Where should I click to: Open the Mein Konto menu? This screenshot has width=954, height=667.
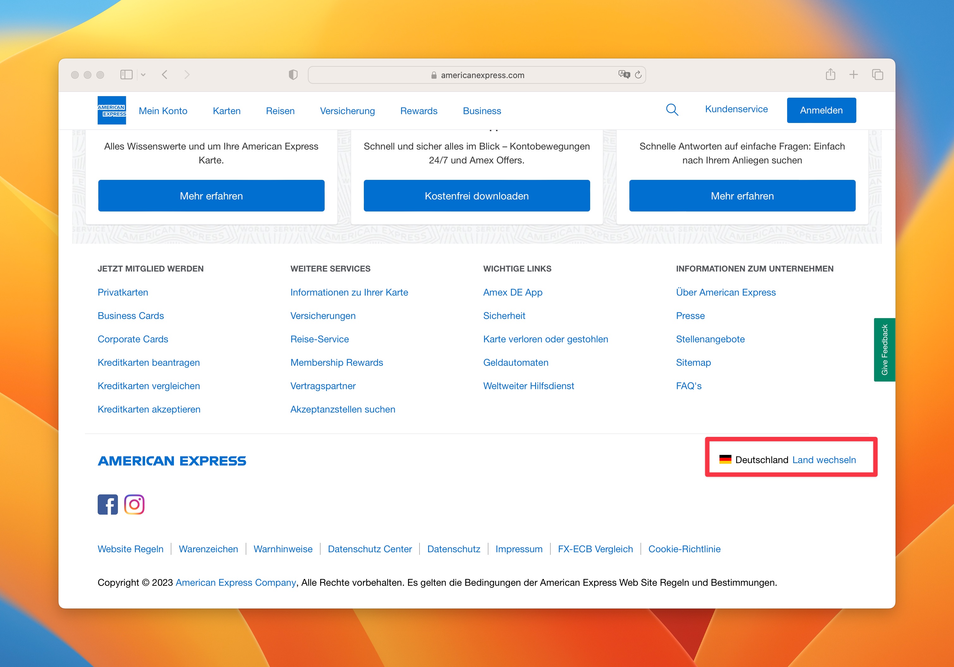click(163, 111)
